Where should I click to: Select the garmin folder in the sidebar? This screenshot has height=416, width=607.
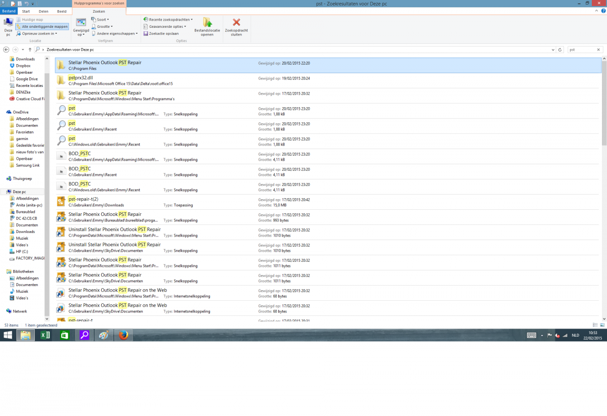coord(19,138)
